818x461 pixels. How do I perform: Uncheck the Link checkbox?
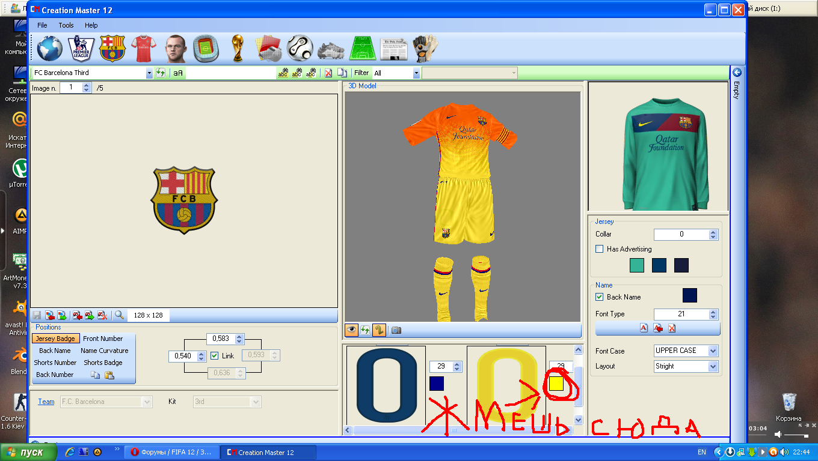(215, 356)
